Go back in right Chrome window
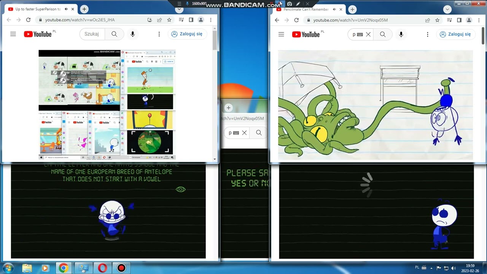Viewport: 487px width, 274px height. tap(277, 20)
